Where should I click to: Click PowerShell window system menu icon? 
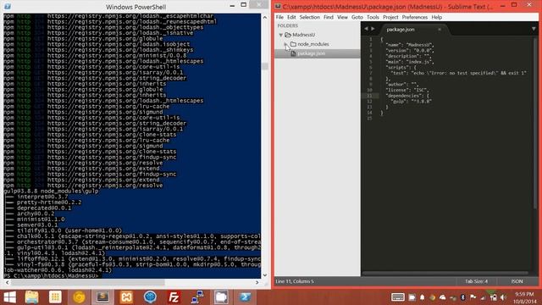[x=8, y=6]
